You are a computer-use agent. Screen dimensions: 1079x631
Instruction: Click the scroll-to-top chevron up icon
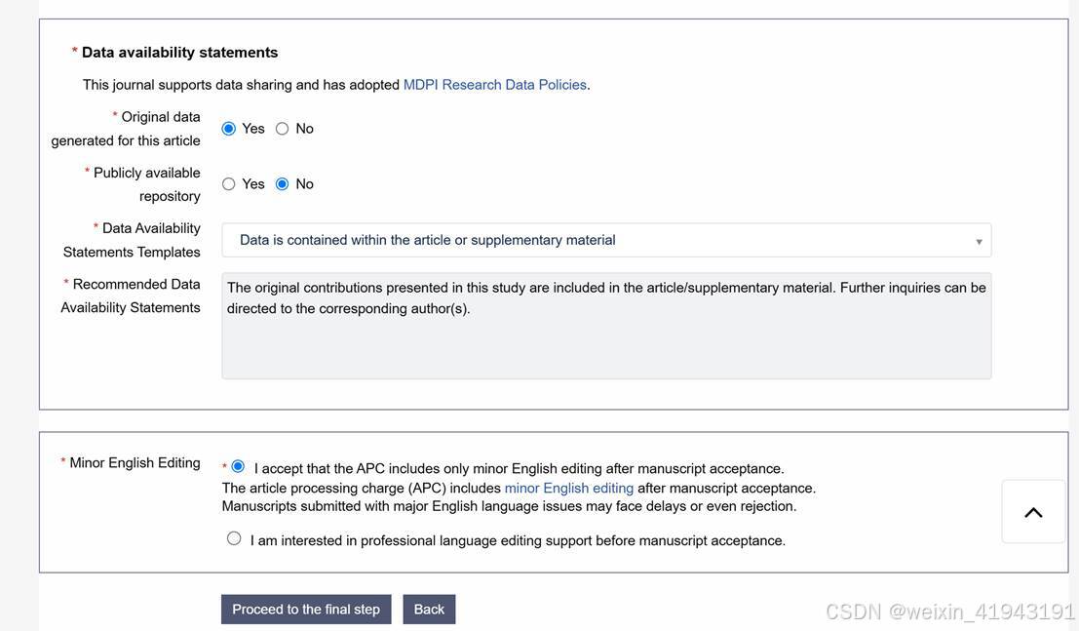pyautogui.click(x=1033, y=512)
